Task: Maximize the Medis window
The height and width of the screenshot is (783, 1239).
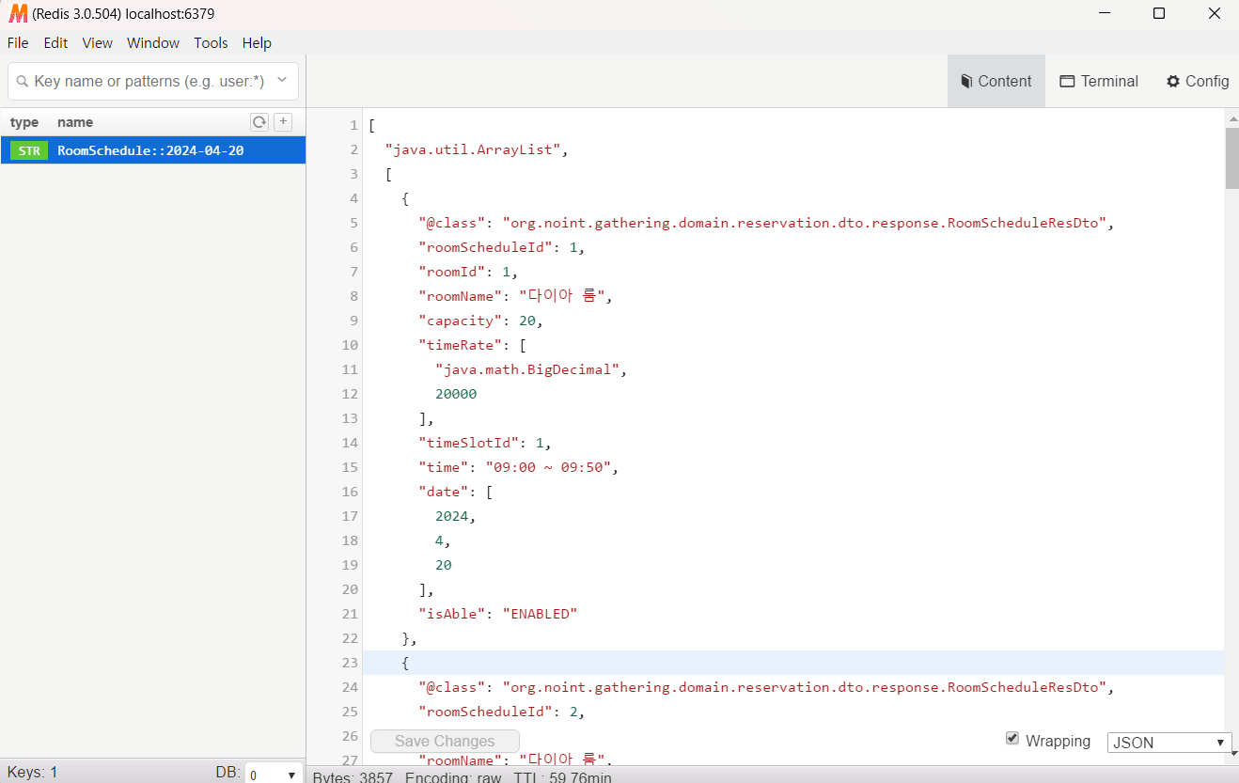Action: click(1159, 13)
